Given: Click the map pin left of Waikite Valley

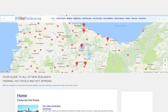Looking at the screenshot, I should click(77, 64).
